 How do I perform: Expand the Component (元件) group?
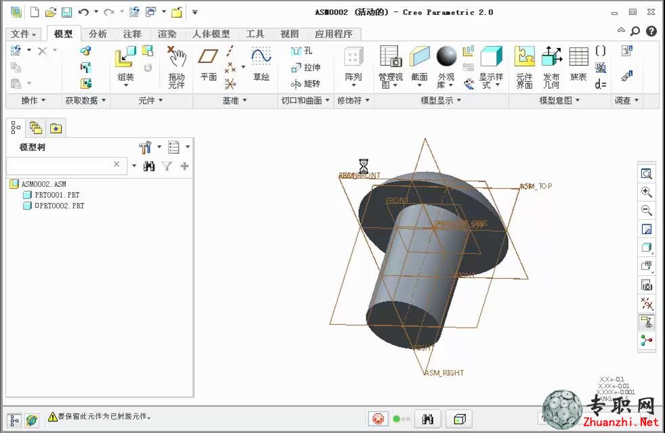point(150,100)
